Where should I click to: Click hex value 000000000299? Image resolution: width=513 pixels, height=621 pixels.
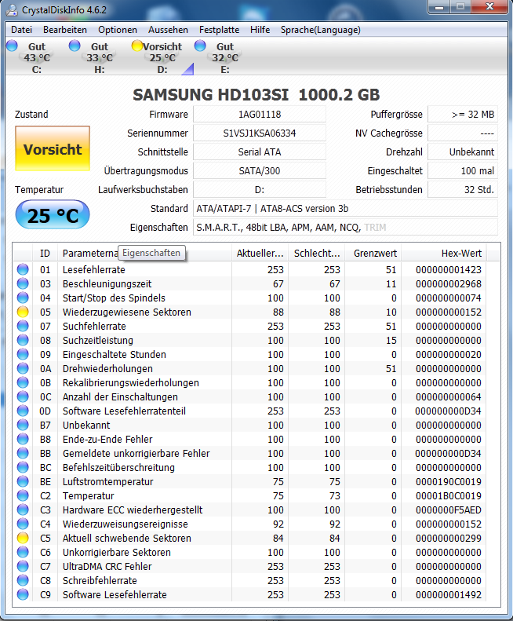tap(449, 538)
